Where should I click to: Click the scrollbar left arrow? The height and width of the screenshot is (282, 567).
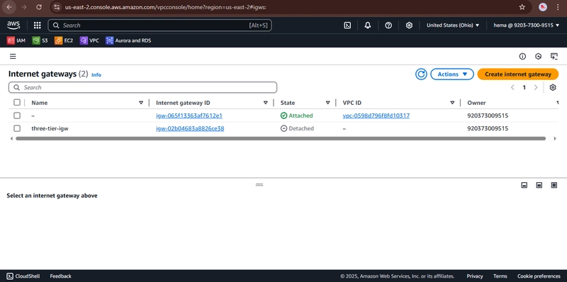(11, 138)
